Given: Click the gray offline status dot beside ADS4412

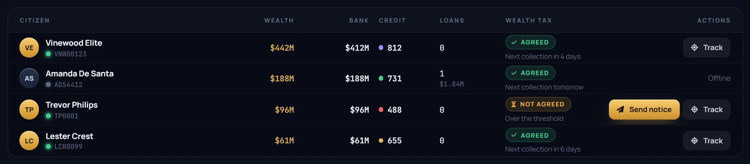Looking at the screenshot, I should click(48, 85).
